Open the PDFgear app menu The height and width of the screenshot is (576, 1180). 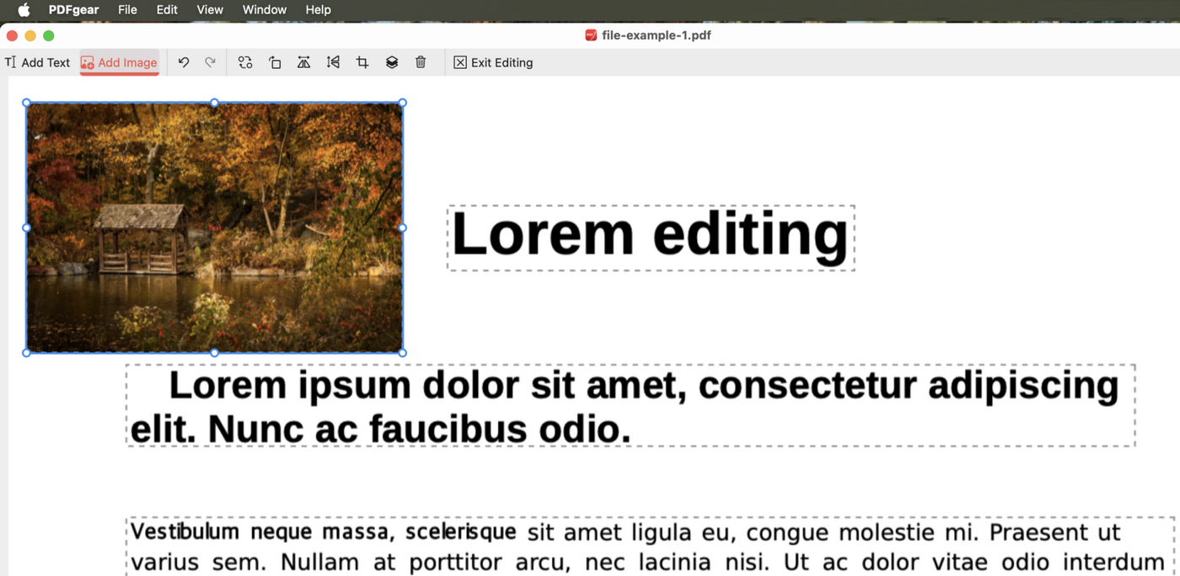click(x=72, y=10)
